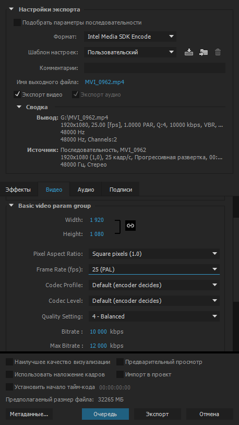Toggle the width-height link icon

click(130, 226)
